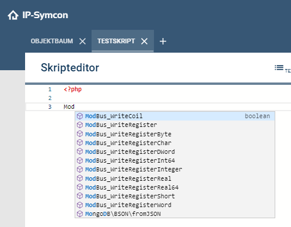The image size is (291, 227).
Task: Select ModBus_WriteRegisterWord suggestion
Action: tap(175, 205)
